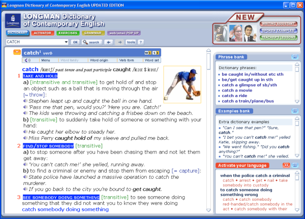Screen dimensions: 305x219
Task: Switch to the GRAMMAR tab
Action: tap(93, 33)
